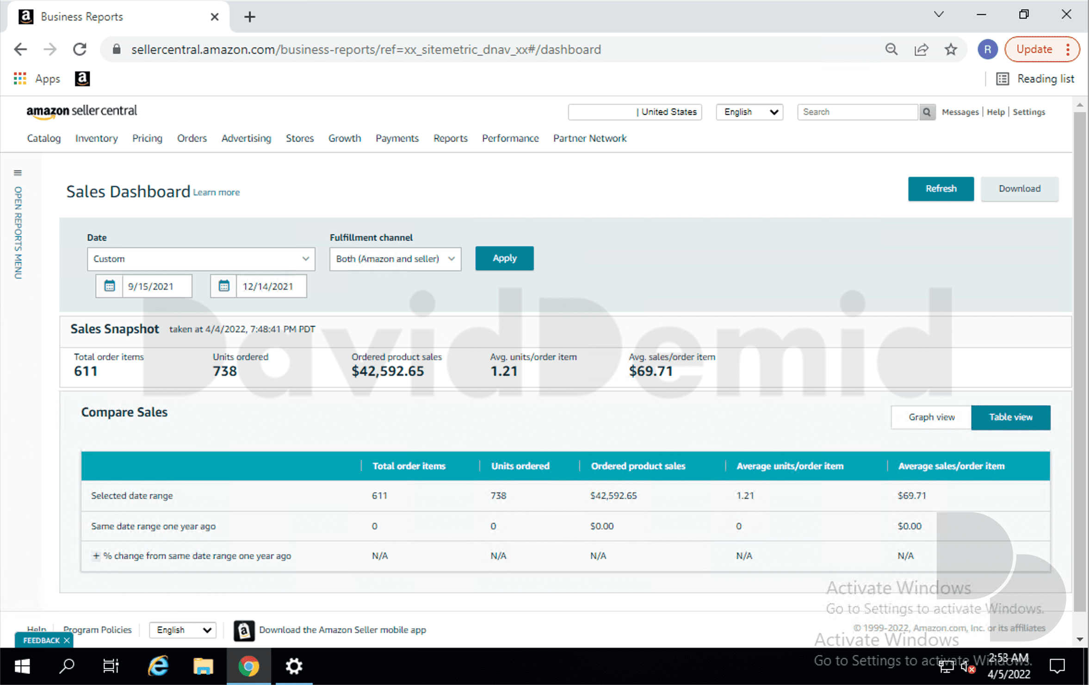Open the Date range Custom dropdown

click(x=201, y=259)
